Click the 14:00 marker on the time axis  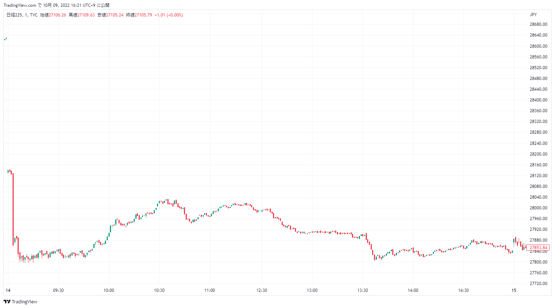point(413,290)
